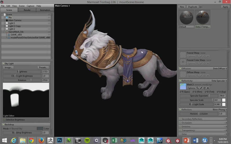Open the Windows Start button

click(4, 140)
